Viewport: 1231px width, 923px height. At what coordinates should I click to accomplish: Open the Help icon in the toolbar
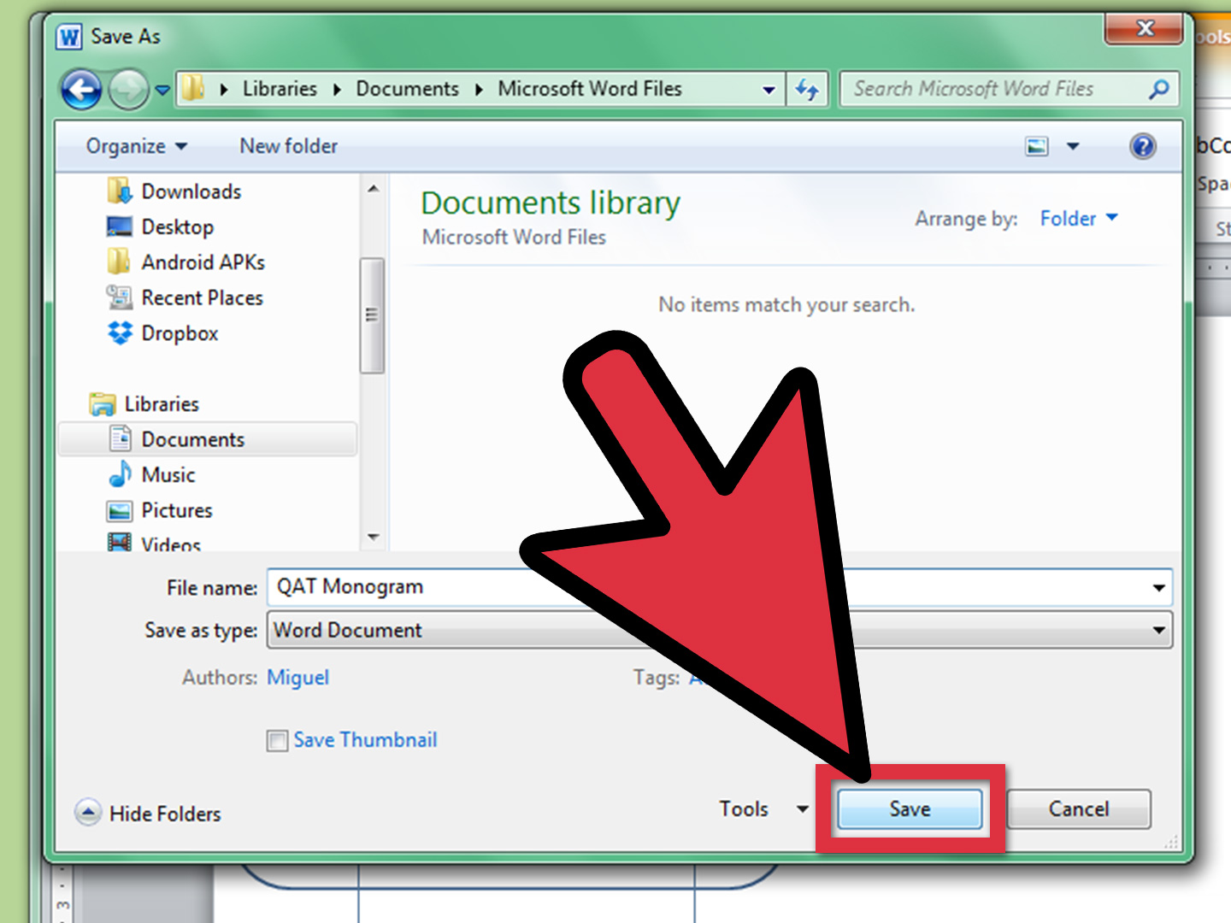point(1143,146)
